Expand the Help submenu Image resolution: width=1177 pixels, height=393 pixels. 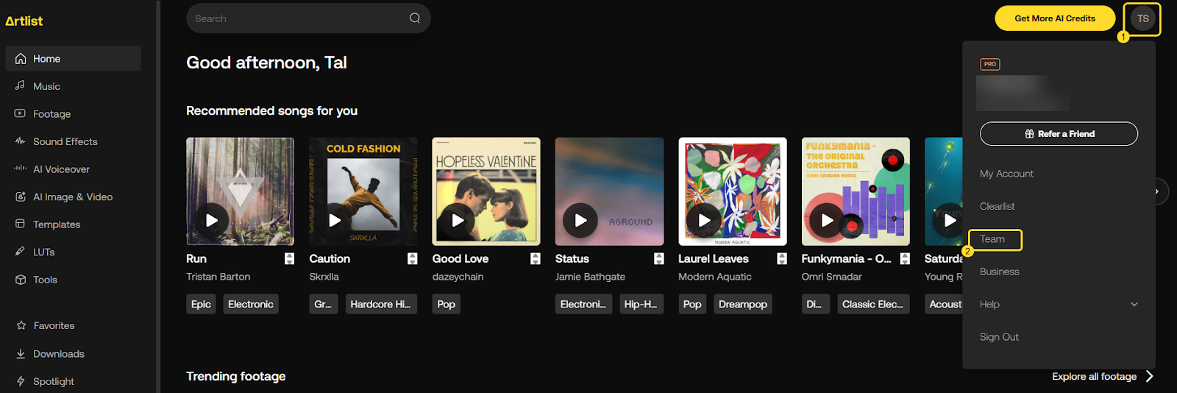point(1134,305)
